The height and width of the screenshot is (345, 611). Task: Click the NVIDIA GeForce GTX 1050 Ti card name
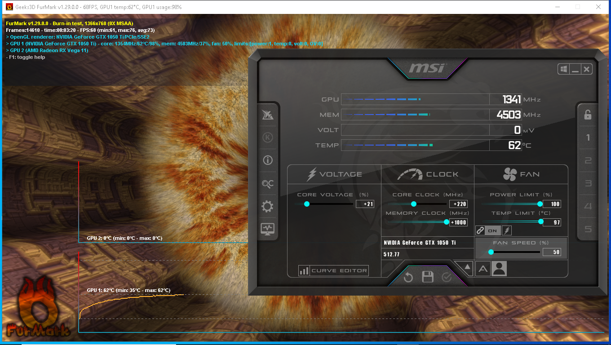point(420,243)
